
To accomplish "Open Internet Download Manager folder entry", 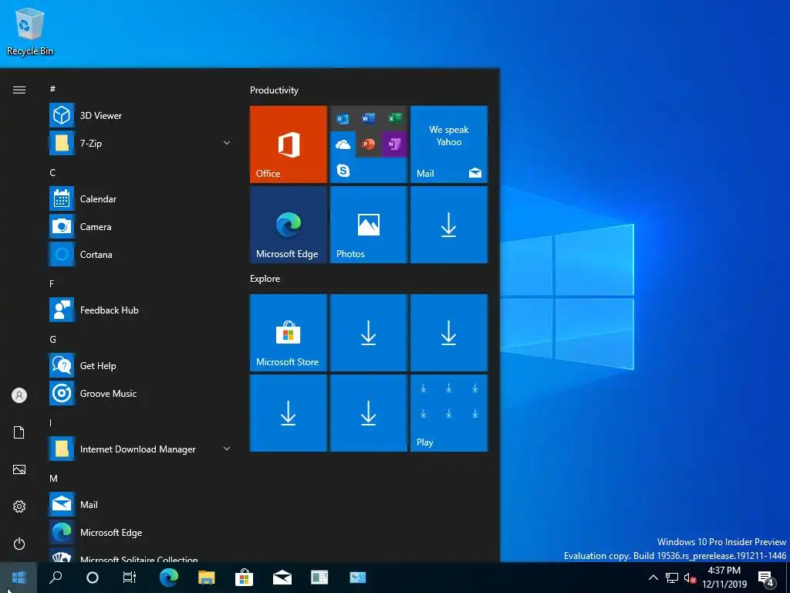I will point(141,449).
